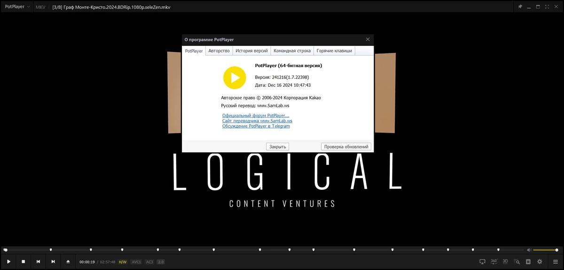Toggle 3D video mode
Viewport: 564px width, 270px height.
point(505,261)
